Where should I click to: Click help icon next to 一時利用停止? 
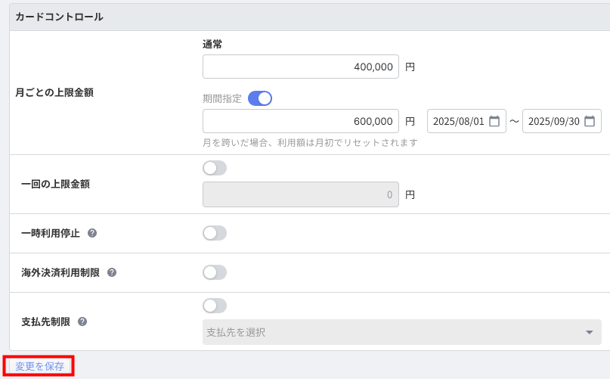point(92,233)
